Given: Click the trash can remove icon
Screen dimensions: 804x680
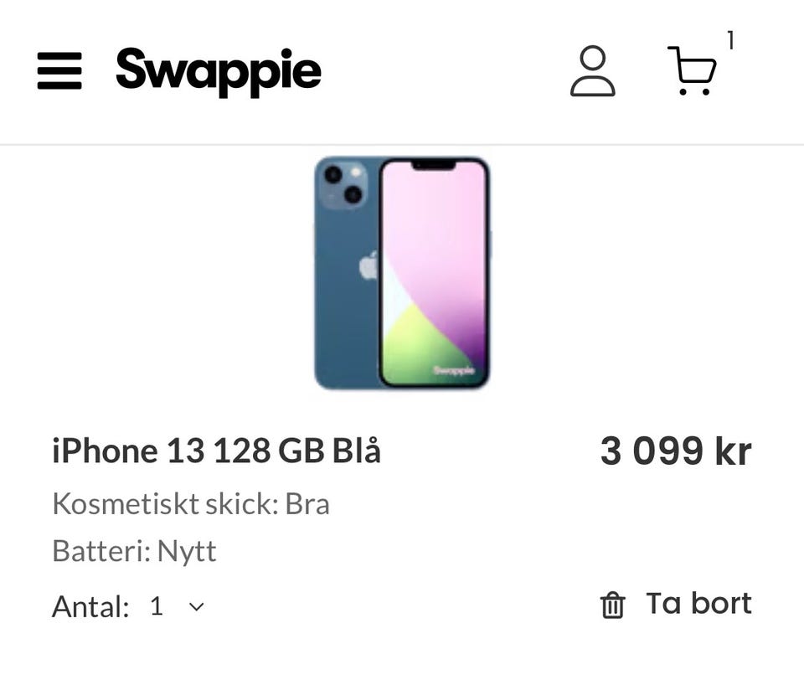Looking at the screenshot, I should click(613, 605).
